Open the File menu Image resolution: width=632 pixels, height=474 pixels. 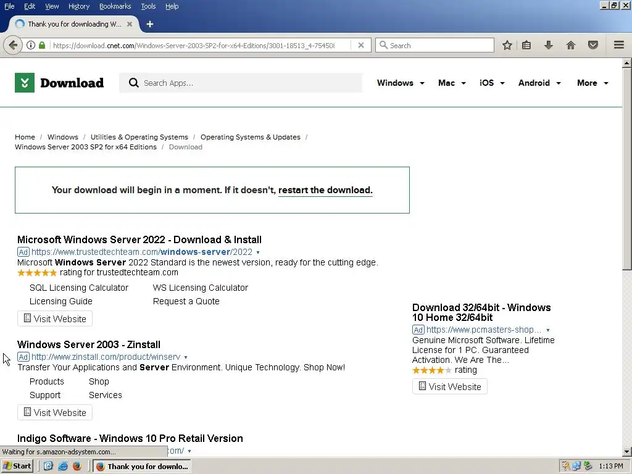9,6
